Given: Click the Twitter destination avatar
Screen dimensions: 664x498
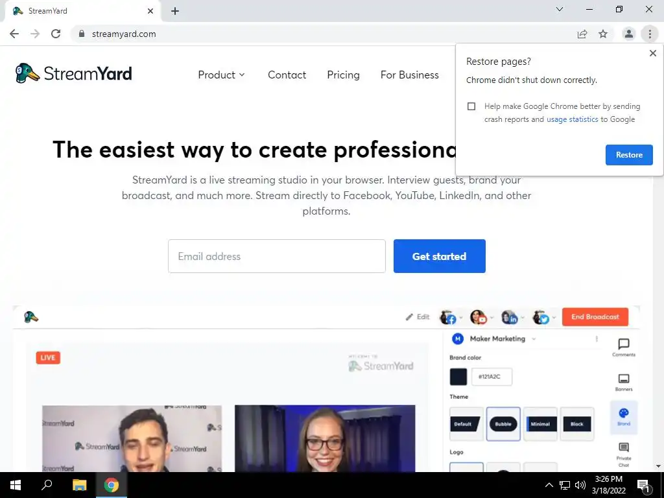Looking at the screenshot, I should pyautogui.click(x=541, y=317).
